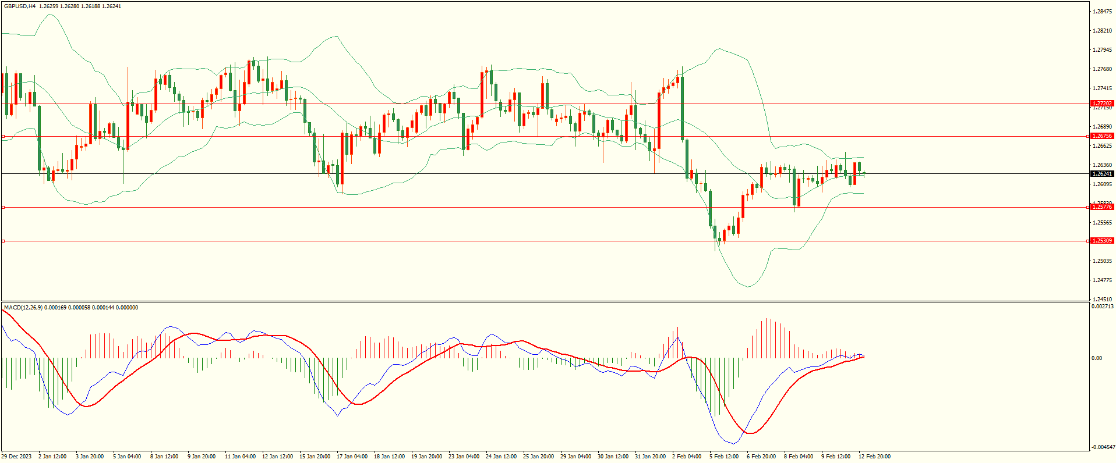This screenshot has height=463, width=1116.
Task: Click the 8 Jan 12:00 time axis label
Action: 164,457
